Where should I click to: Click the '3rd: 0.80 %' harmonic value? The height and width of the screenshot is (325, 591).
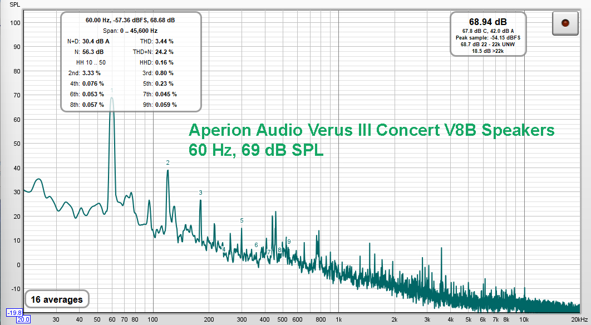[x=157, y=73]
